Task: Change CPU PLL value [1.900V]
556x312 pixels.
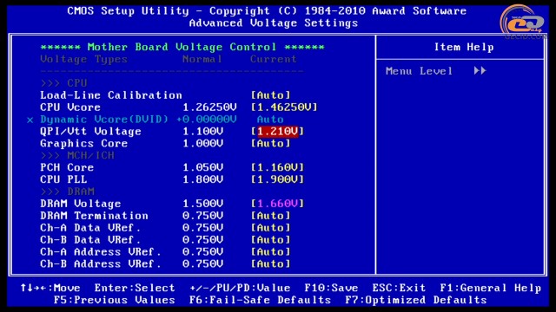Action: click(x=278, y=179)
